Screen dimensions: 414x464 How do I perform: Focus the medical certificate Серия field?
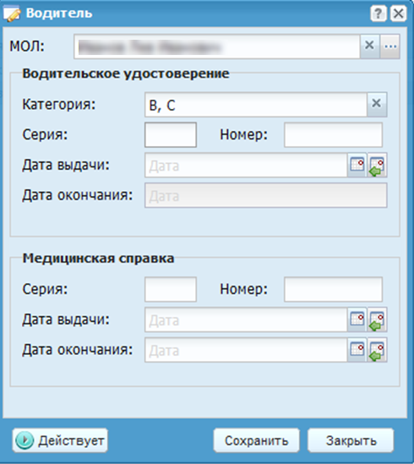click(x=171, y=289)
